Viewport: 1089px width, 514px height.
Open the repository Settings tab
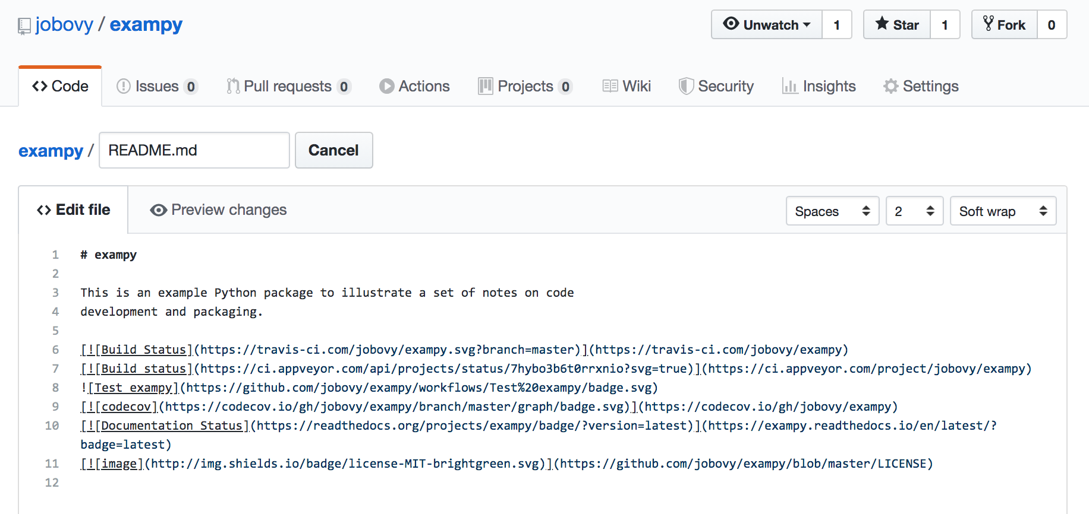pyautogui.click(x=921, y=87)
